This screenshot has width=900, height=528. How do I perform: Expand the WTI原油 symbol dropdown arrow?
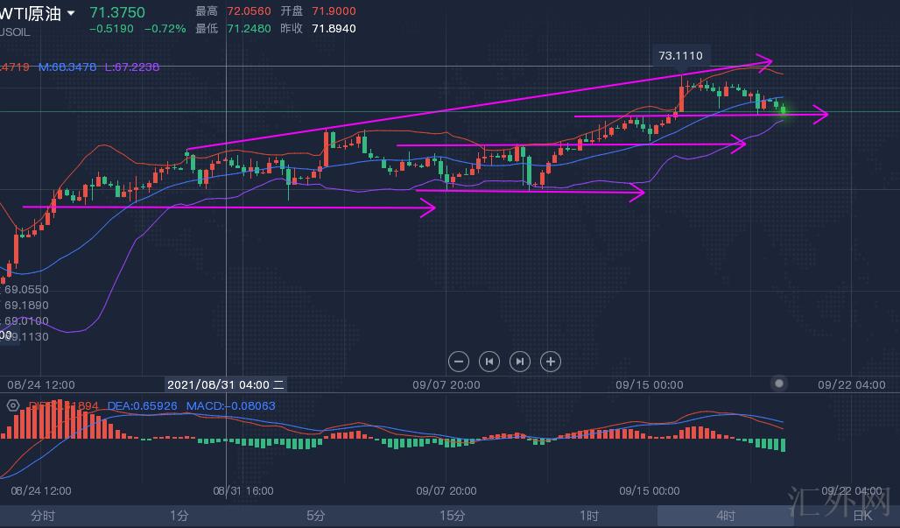(x=71, y=13)
